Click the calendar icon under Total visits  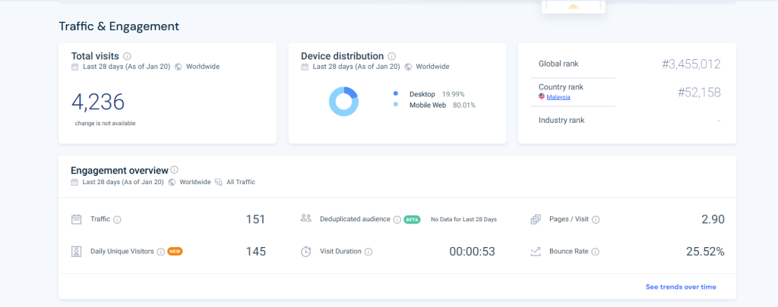(74, 67)
